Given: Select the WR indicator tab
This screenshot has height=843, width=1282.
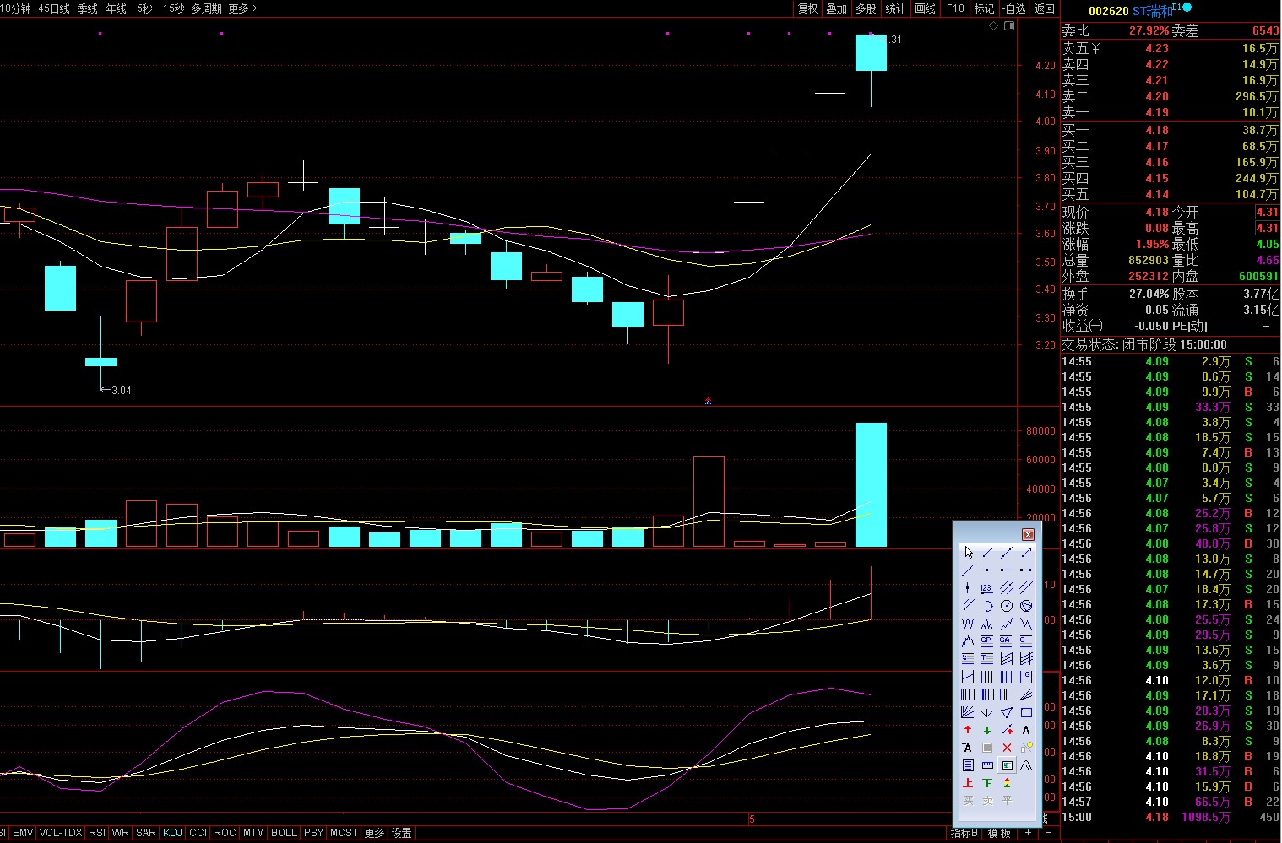Looking at the screenshot, I should (x=120, y=833).
